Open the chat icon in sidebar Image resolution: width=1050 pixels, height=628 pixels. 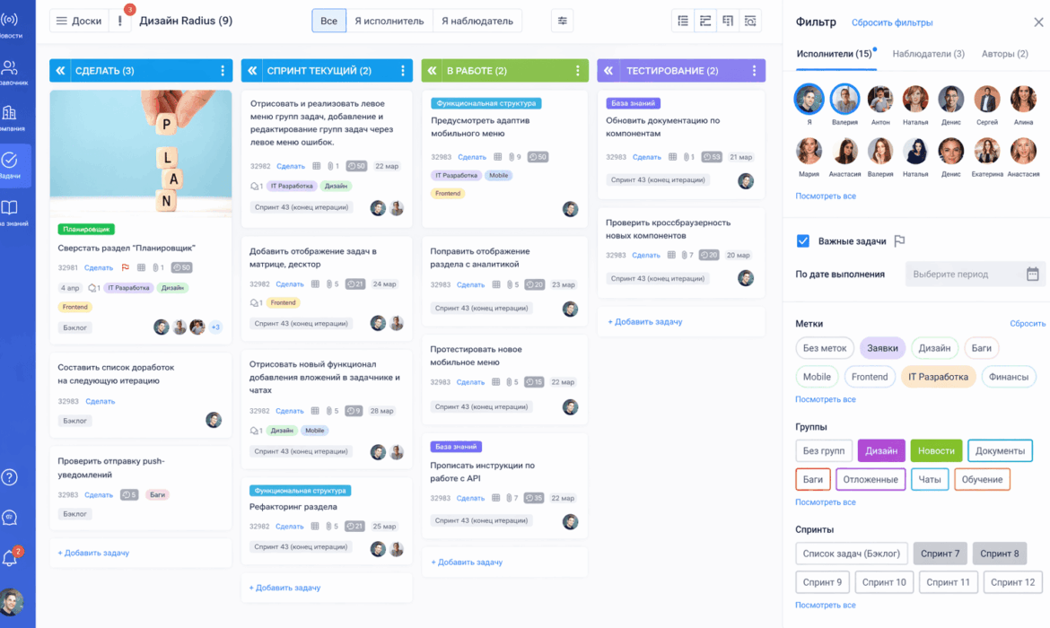[10, 518]
